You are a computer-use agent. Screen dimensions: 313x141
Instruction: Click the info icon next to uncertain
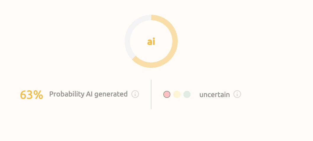237,94
